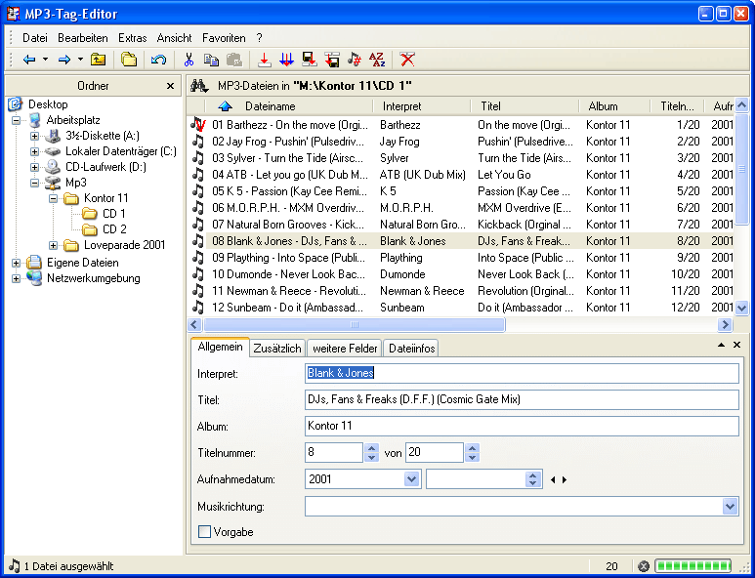
Task: Open the Aufnahmedatum year dropdown
Action: point(412,479)
